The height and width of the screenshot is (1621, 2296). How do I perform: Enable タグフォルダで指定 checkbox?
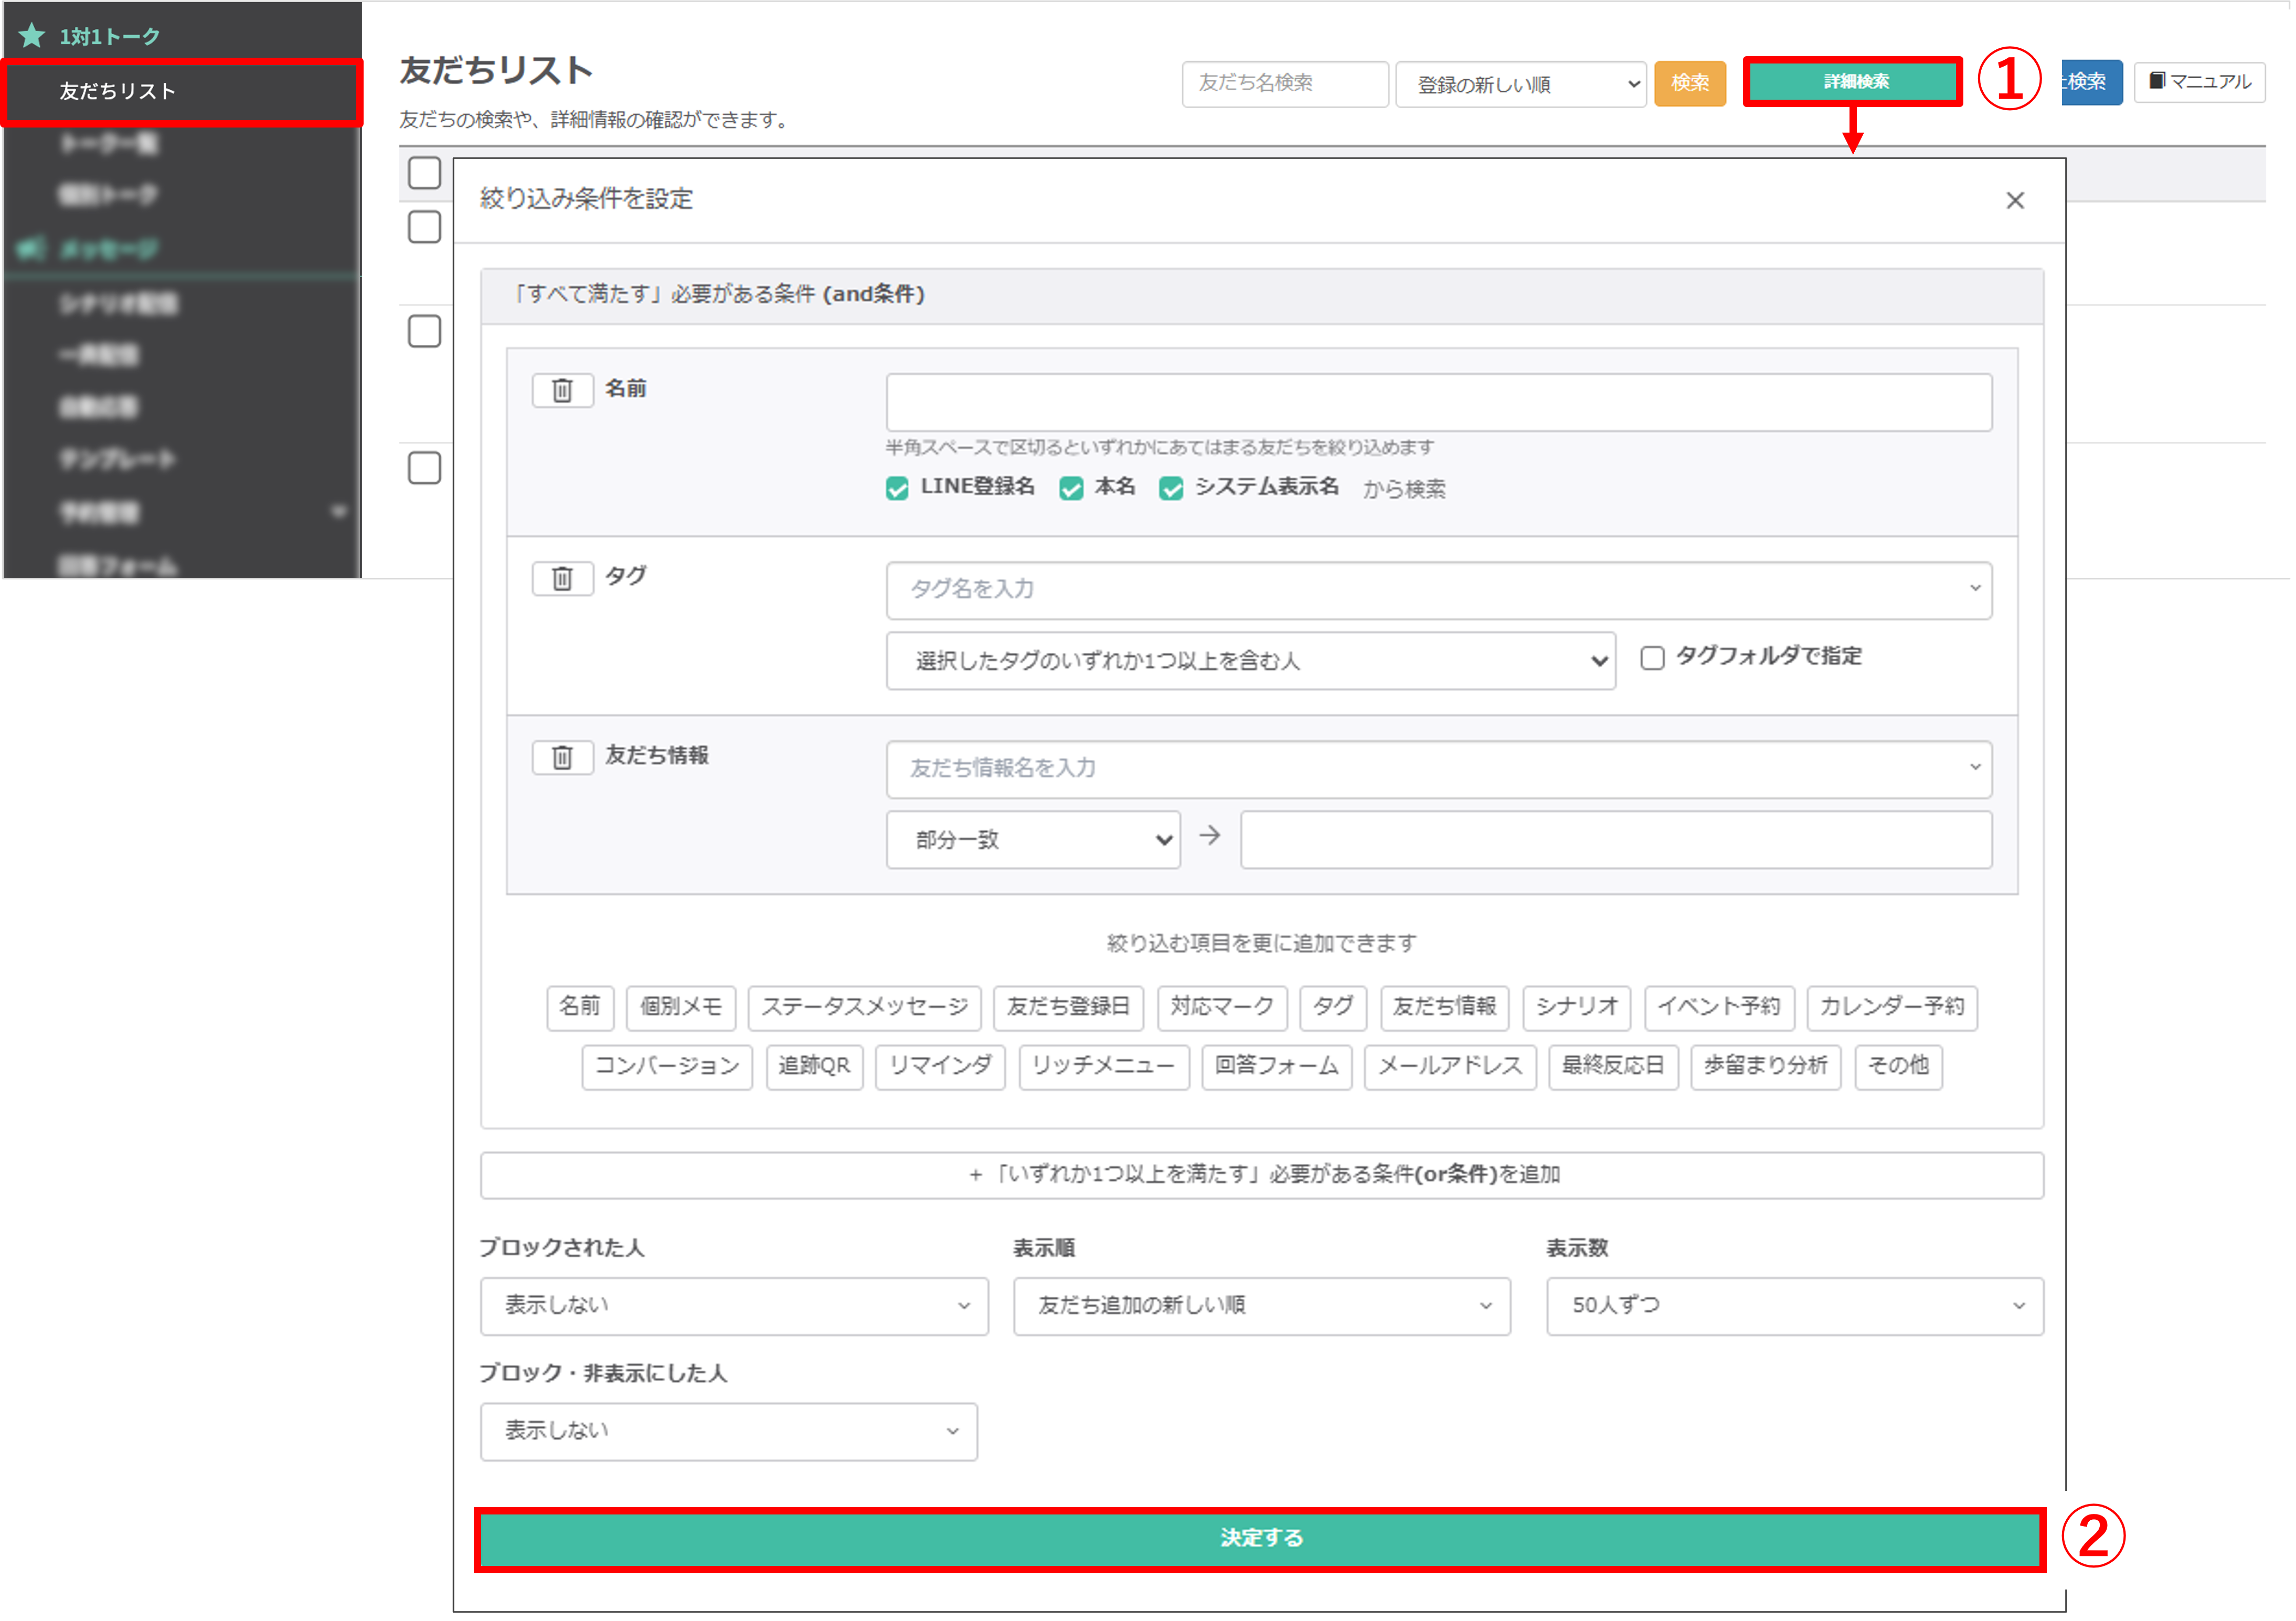(x=1652, y=658)
